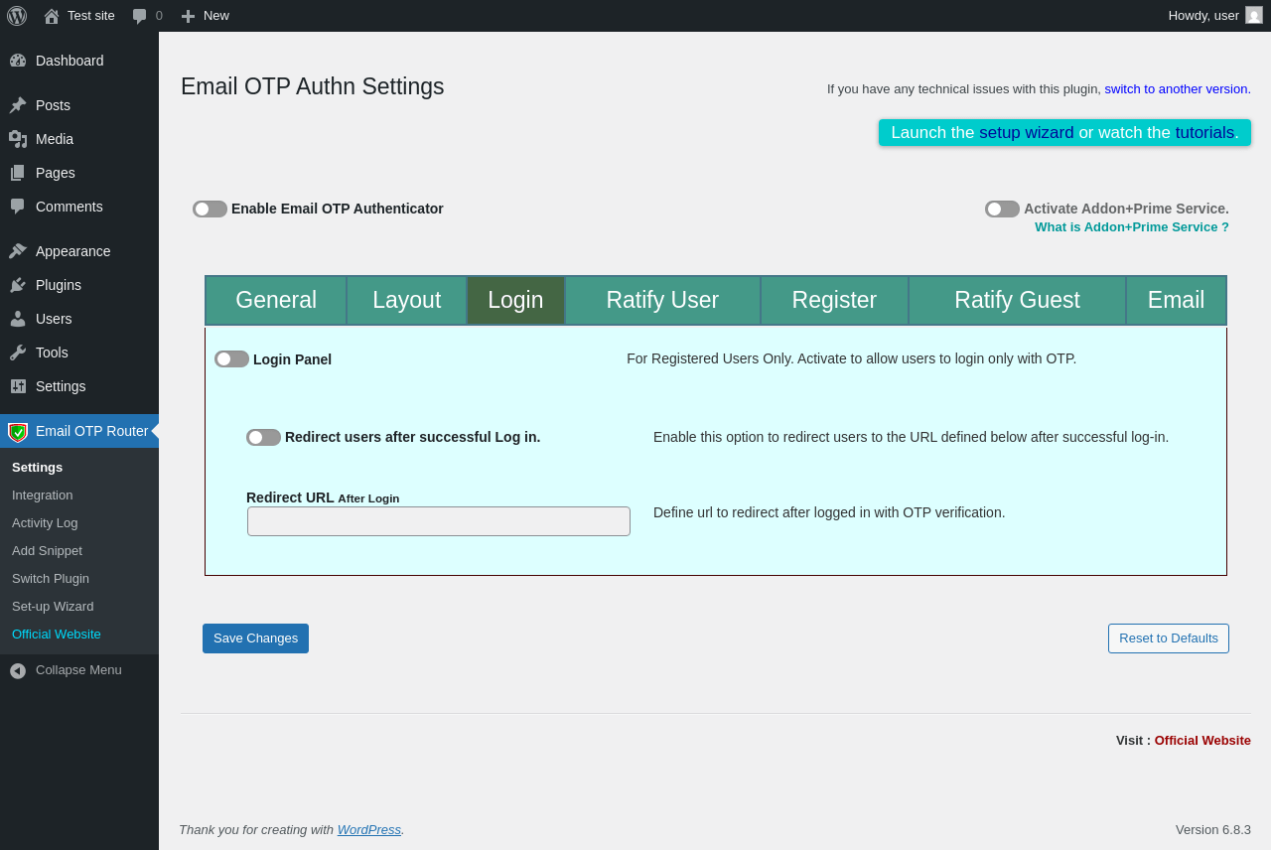The image size is (1271, 850).
Task: Open Add Snippet submenu item
Action: [79, 551]
